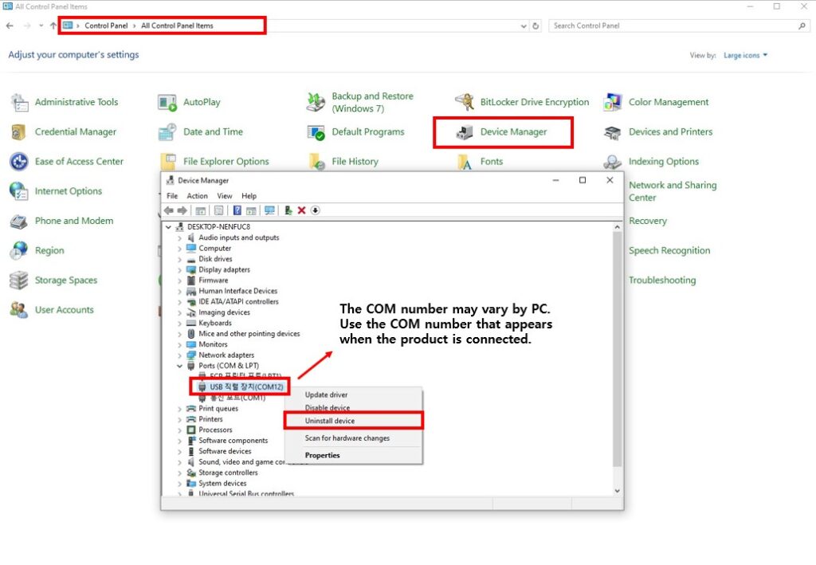This screenshot has height=565, width=816.
Task: Open Color Management settings
Action: [668, 102]
